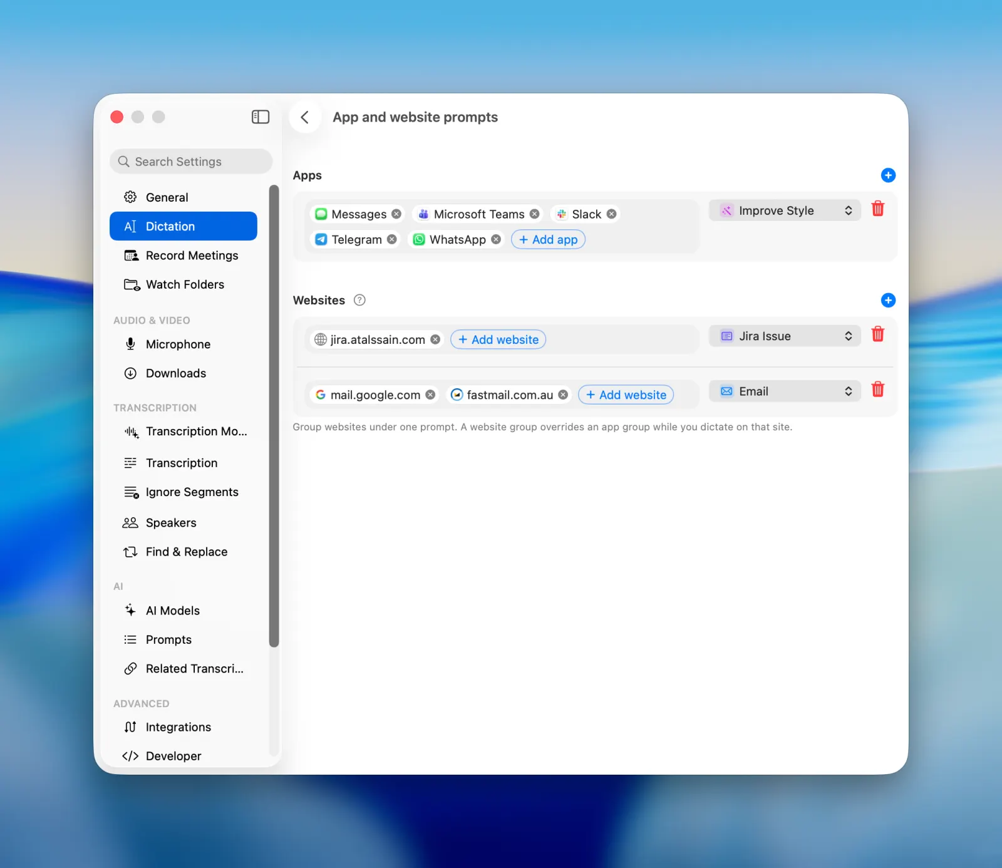
Task: Open Transcription Mo... sidebar item
Action: tap(183, 431)
